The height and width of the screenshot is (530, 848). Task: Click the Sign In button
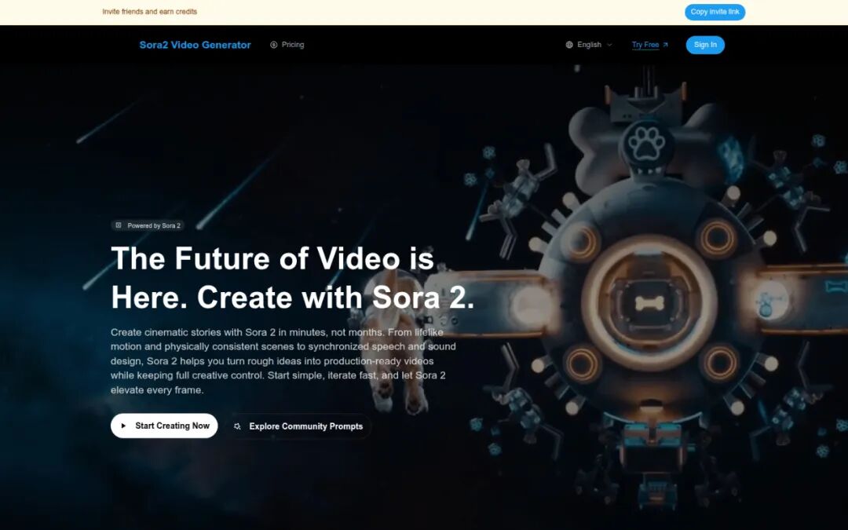705,45
